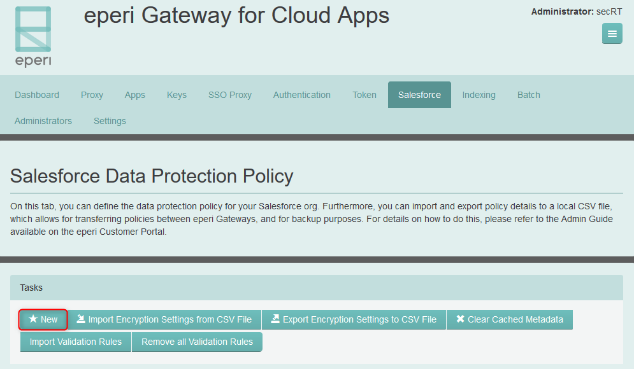Go to the Apps tab
634x369 pixels.
134,95
